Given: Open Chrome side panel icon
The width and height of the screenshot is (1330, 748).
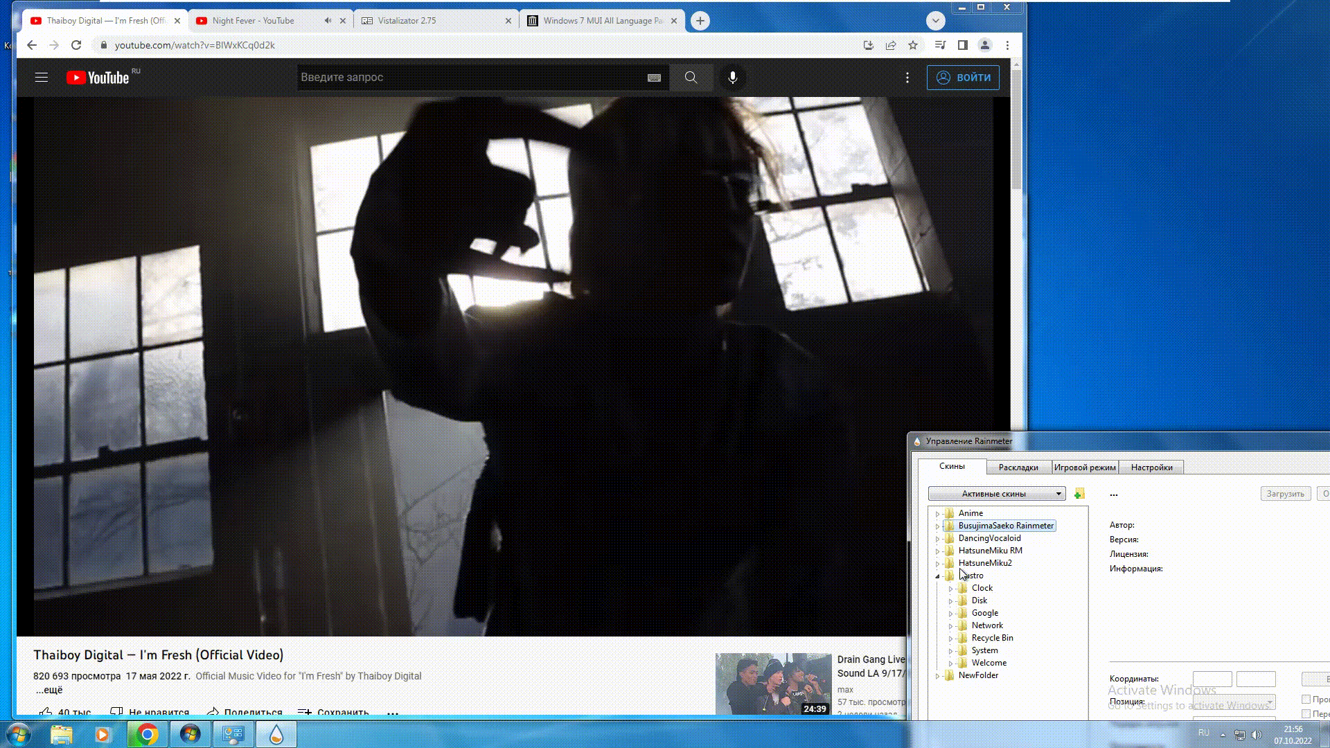Looking at the screenshot, I should pos(962,45).
